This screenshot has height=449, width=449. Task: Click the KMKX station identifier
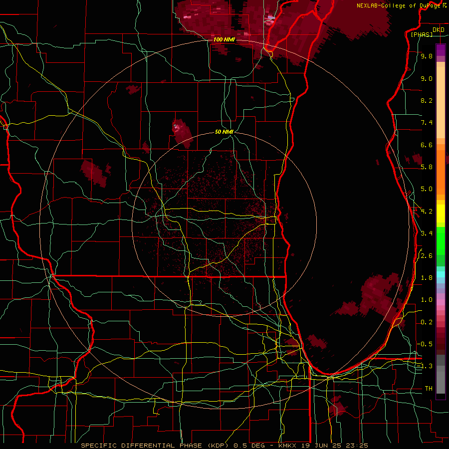coord(288,446)
